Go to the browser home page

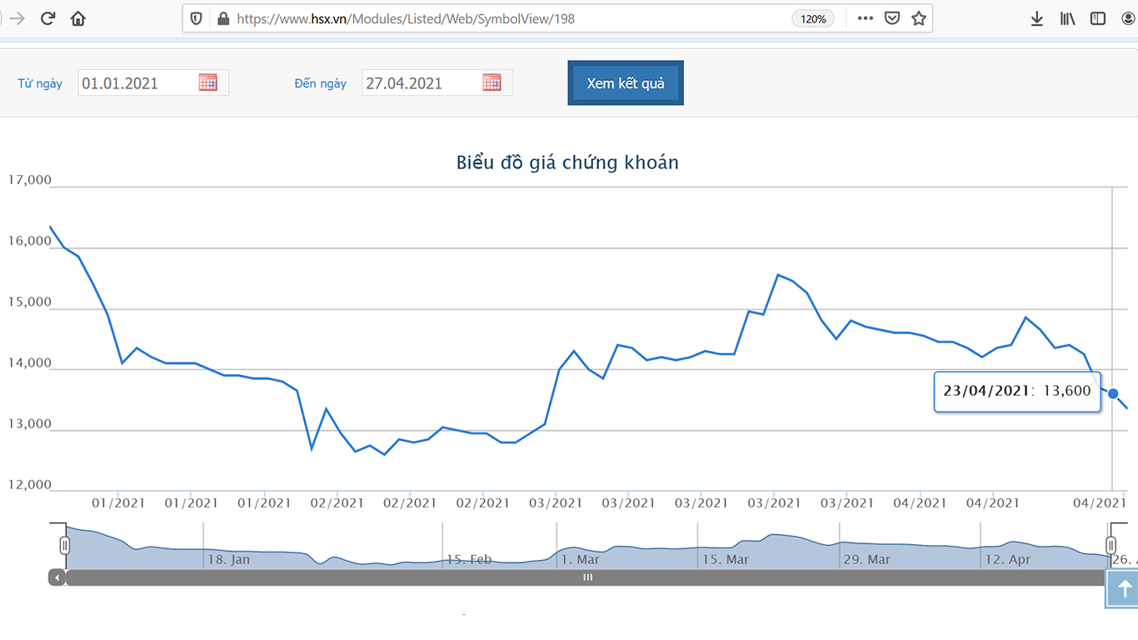(78, 18)
